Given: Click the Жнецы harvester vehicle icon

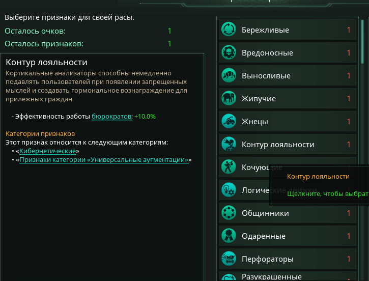Looking at the screenshot, I should click(229, 121).
